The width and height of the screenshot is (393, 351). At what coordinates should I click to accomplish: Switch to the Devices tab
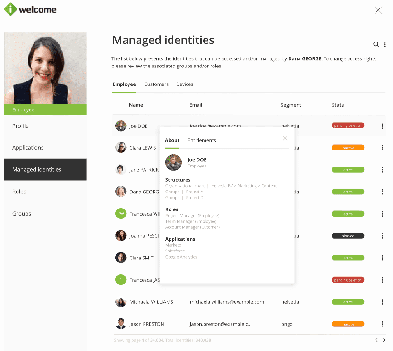[184, 84]
